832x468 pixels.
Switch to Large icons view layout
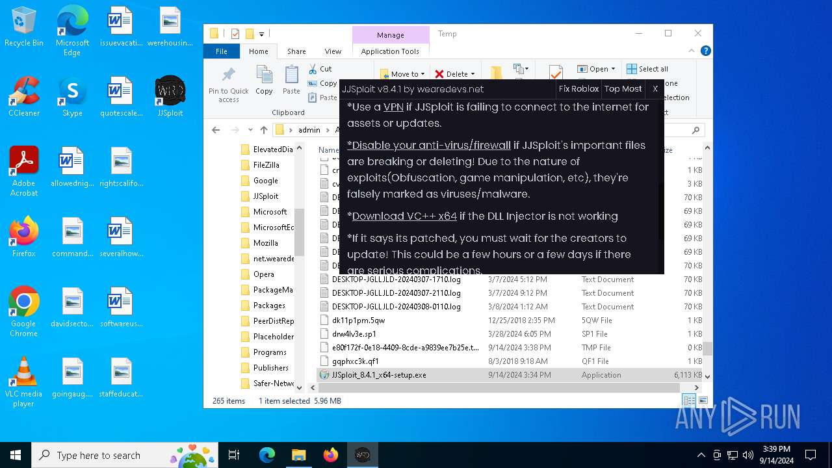702,401
